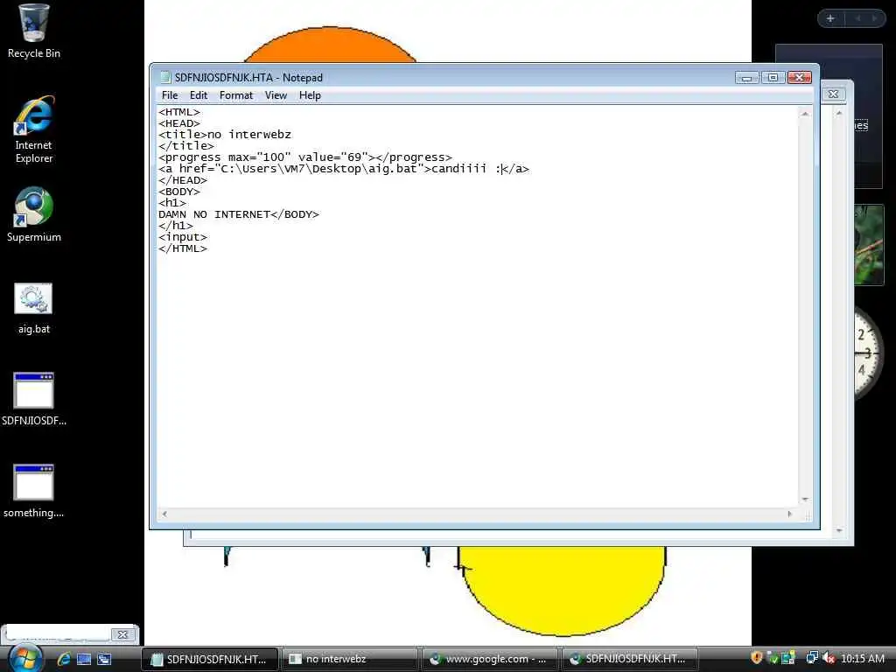Click Notepad vertical scrollbar up arrow
The width and height of the screenshot is (896, 672).
(805, 114)
